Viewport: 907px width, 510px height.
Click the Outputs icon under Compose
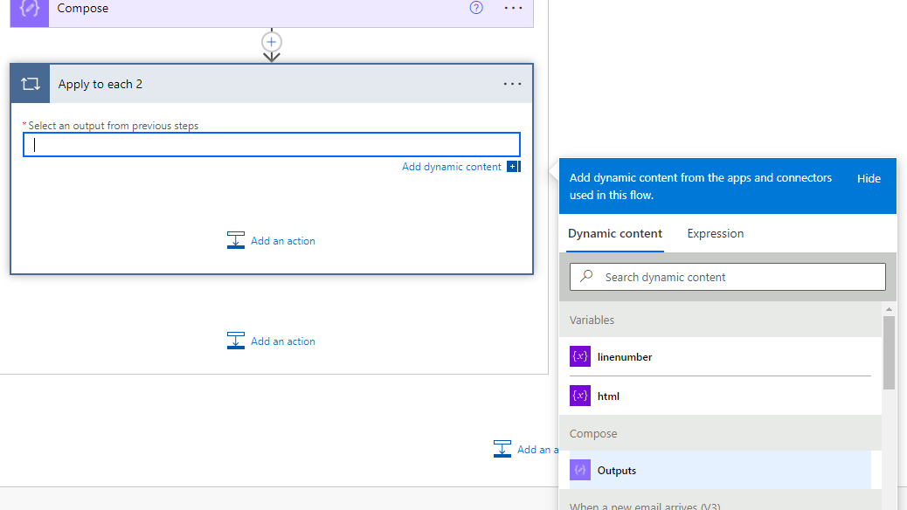pos(580,470)
